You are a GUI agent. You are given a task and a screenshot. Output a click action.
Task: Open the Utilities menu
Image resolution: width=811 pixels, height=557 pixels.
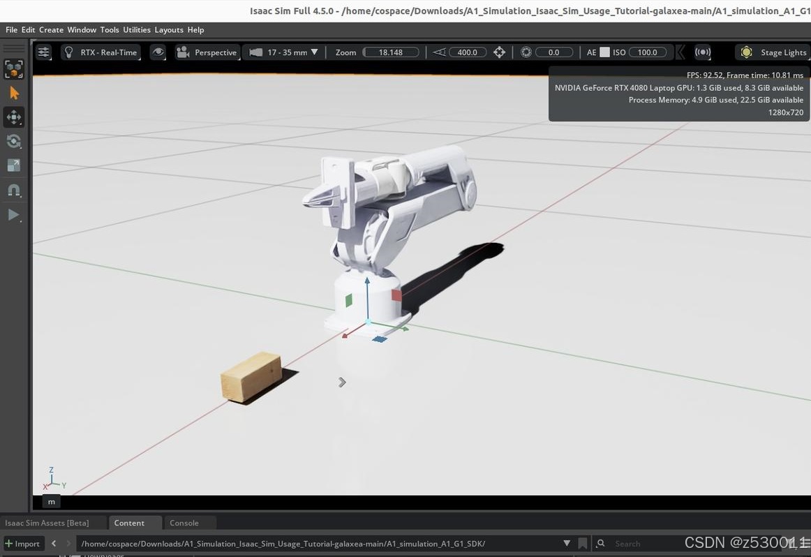[x=137, y=30]
